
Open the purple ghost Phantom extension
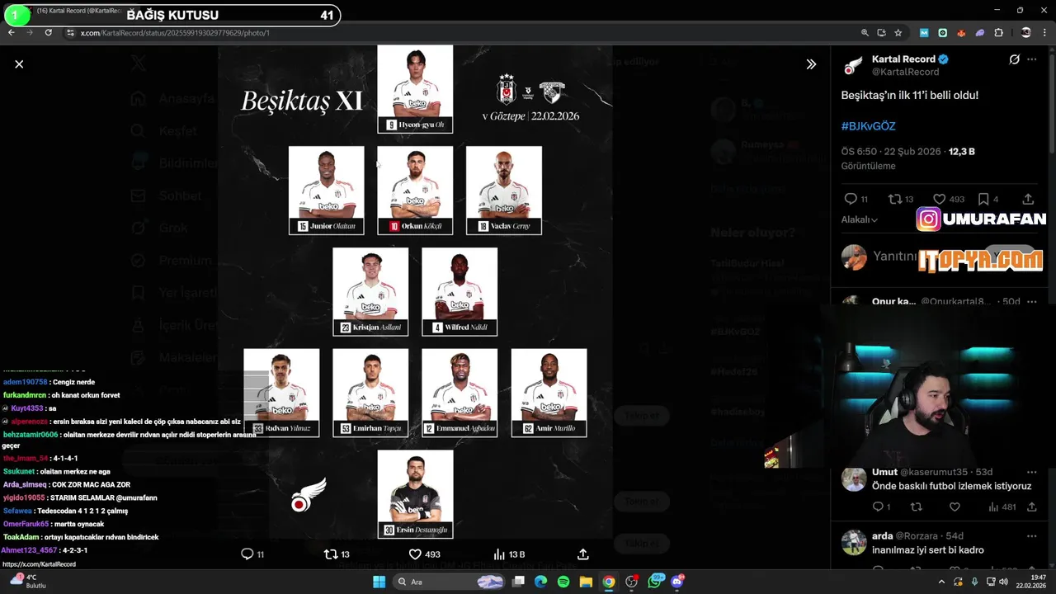(980, 32)
